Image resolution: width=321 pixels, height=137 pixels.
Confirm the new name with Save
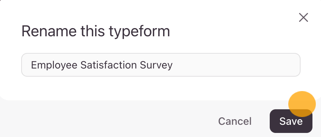[291, 121]
